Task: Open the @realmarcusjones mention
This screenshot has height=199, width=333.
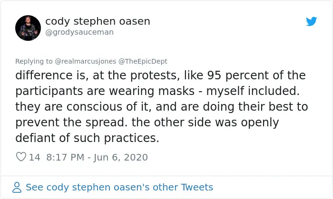Action: [x=85, y=61]
